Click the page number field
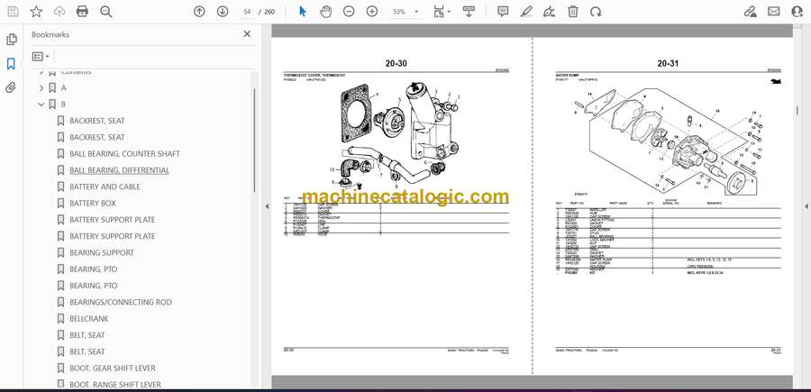 [x=247, y=12]
